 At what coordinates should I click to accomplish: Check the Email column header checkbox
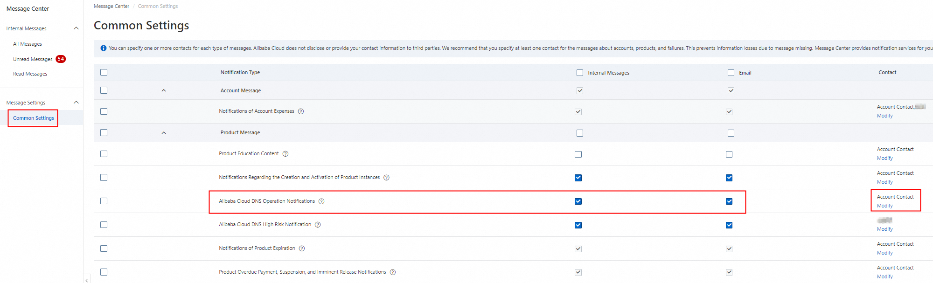(731, 73)
